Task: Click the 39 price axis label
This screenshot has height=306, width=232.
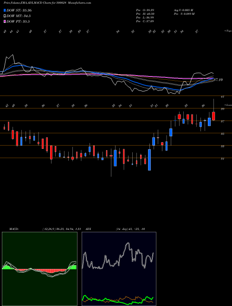Action: [x=222, y=109]
